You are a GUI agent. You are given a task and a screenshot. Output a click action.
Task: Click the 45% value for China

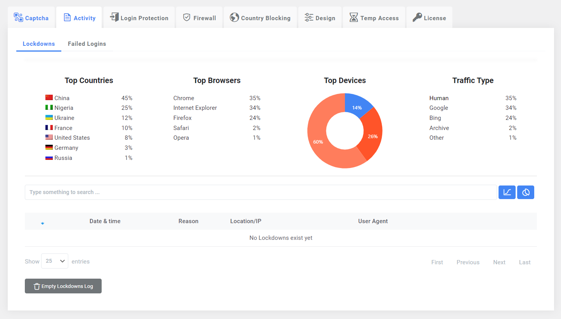tap(127, 98)
